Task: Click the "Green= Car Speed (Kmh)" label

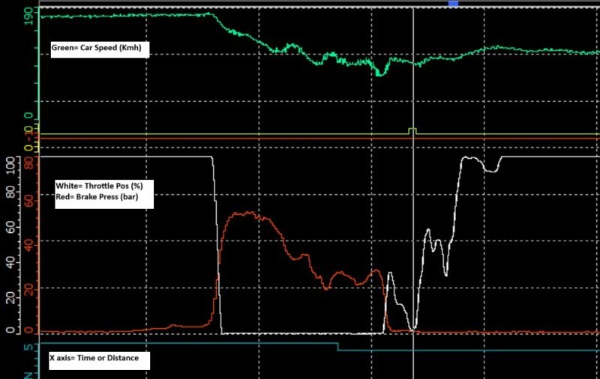Action: (100, 50)
